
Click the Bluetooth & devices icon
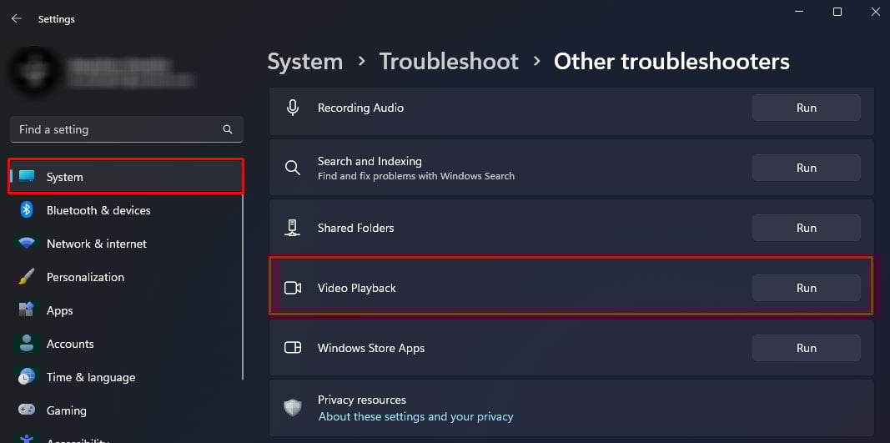(27, 210)
